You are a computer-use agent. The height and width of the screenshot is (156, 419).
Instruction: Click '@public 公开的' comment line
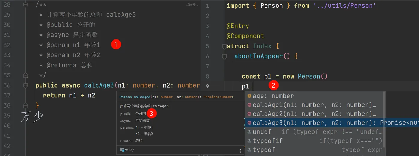point(71,25)
